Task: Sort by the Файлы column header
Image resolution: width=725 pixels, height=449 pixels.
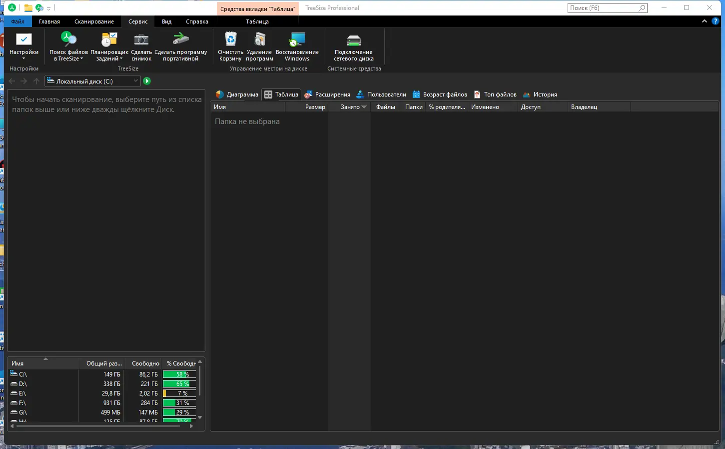Action: pos(384,107)
